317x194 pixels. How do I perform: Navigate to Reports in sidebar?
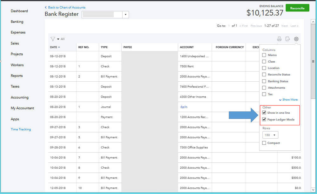tap(17, 76)
